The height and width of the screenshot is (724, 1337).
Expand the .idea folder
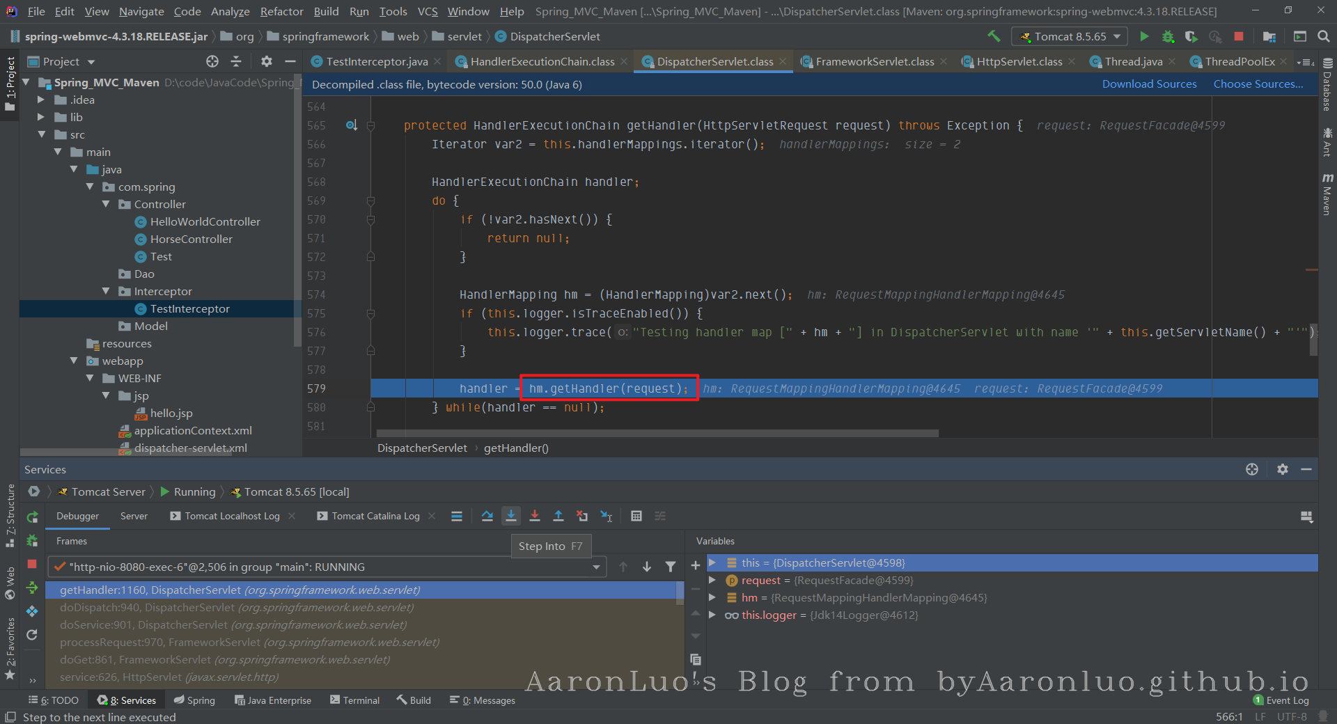point(41,100)
